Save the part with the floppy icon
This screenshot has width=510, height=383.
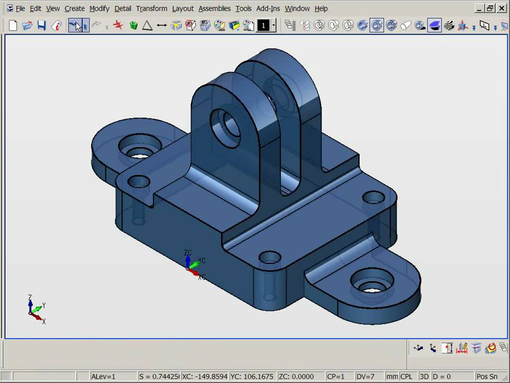[x=41, y=26]
